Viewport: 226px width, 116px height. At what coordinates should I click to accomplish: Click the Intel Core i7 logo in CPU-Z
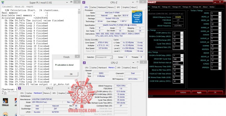coord(137,17)
